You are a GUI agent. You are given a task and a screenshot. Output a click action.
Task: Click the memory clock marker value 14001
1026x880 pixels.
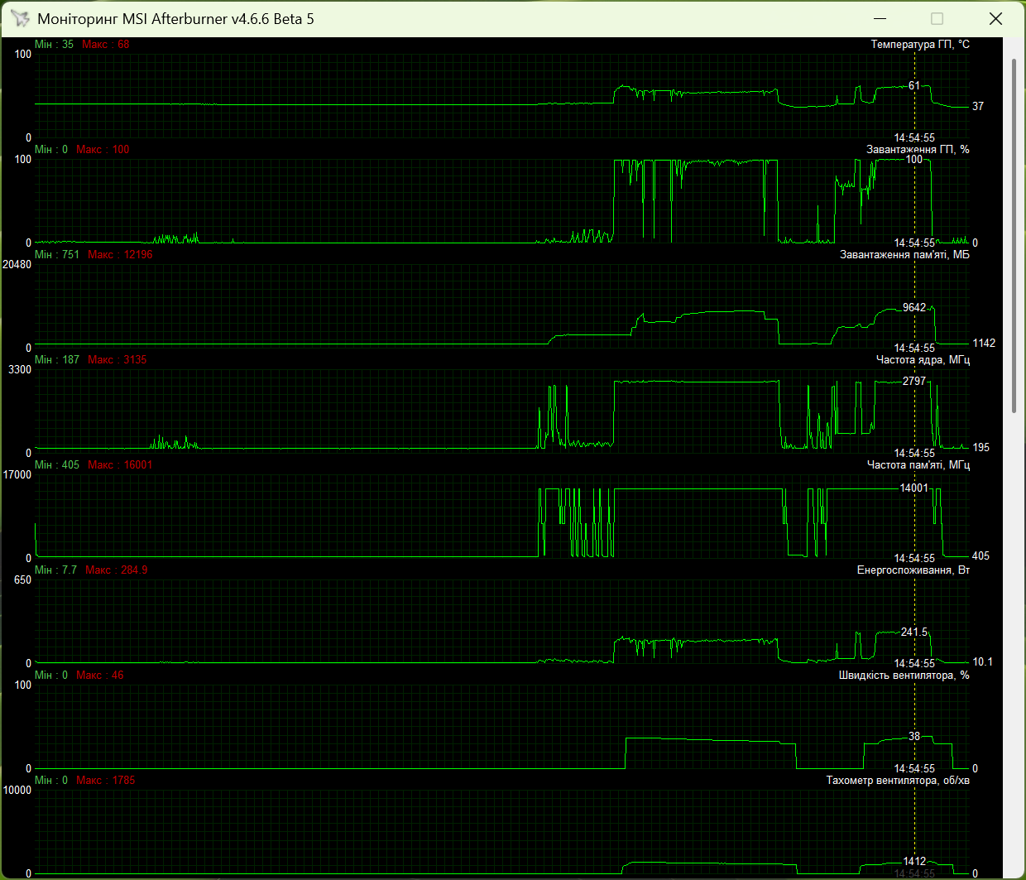tap(914, 488)
